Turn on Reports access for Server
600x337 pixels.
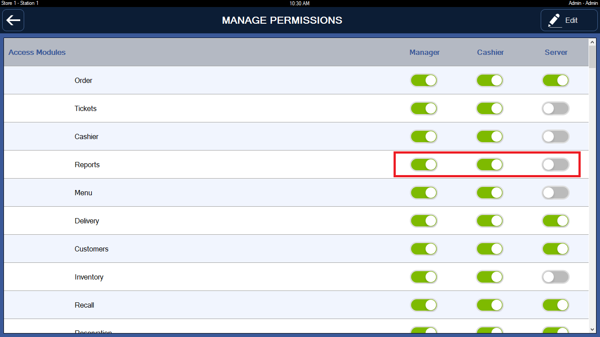(556, 165)
